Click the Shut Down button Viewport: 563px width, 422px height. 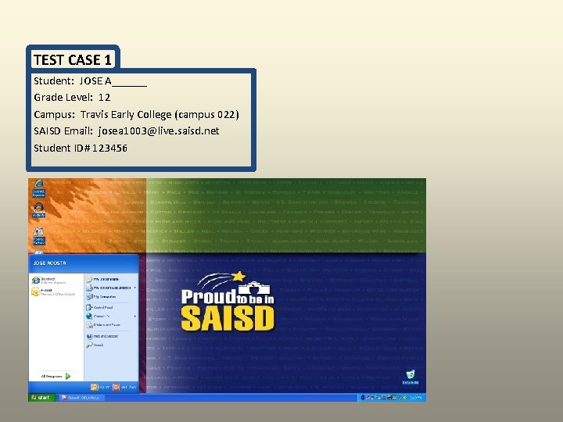[x=124, y=387]
